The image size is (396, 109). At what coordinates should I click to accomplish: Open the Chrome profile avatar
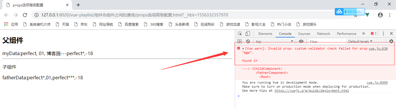tap(380, 15)
